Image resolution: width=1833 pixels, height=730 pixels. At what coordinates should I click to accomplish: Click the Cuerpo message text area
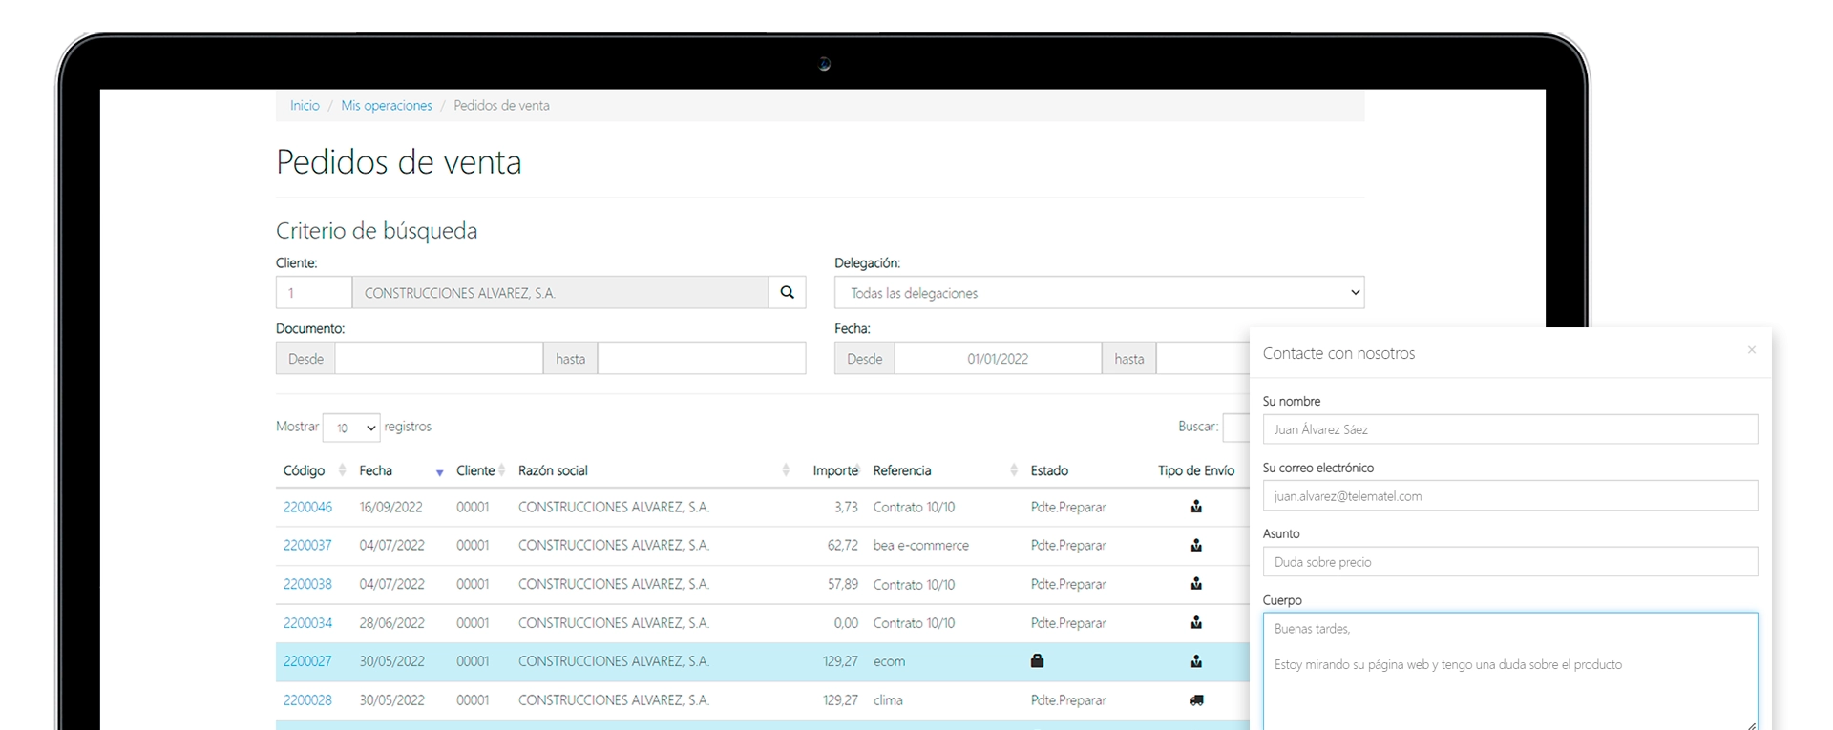pos(1509,672)
